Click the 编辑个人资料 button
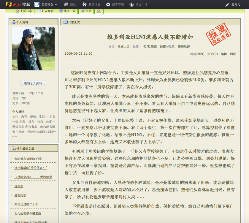This screenshot has height=223, width=249. 33,83
